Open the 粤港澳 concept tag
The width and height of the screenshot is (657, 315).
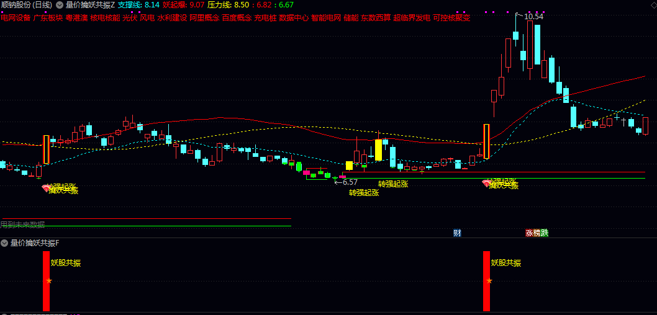click(x=76, y=17)
